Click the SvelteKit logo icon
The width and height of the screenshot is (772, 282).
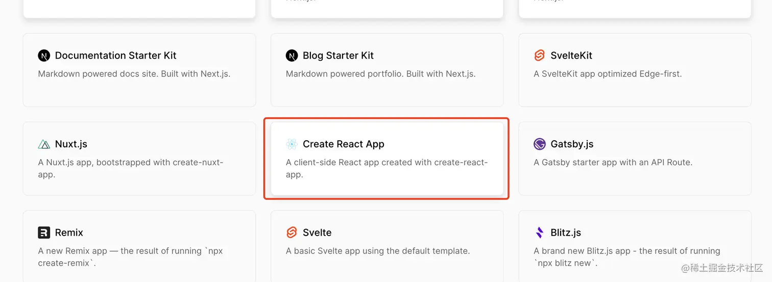pyautogui.click(x=539, y=56)
